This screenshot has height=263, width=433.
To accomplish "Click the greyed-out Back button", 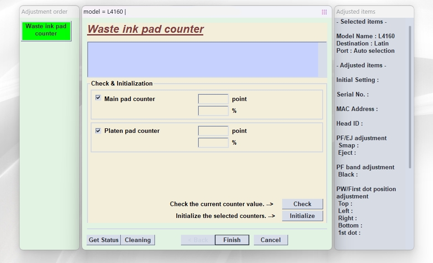I will click(x=198, y=240).
